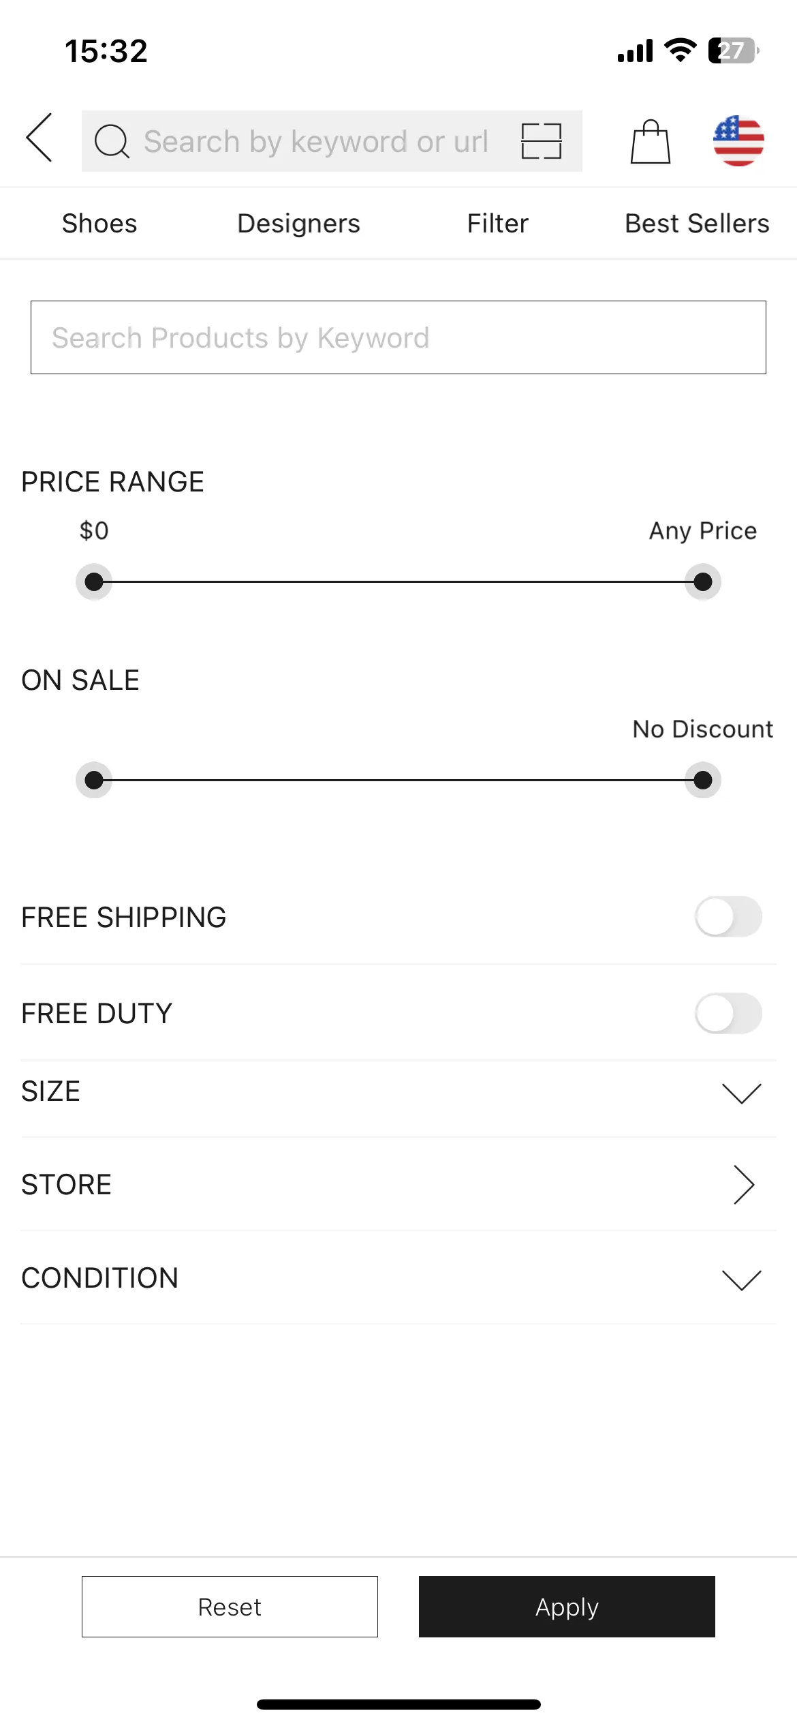This screenshot has width=797, height=1726.
Task: Tap the magnifying glass search icon
Action: [x=112, y=141]
